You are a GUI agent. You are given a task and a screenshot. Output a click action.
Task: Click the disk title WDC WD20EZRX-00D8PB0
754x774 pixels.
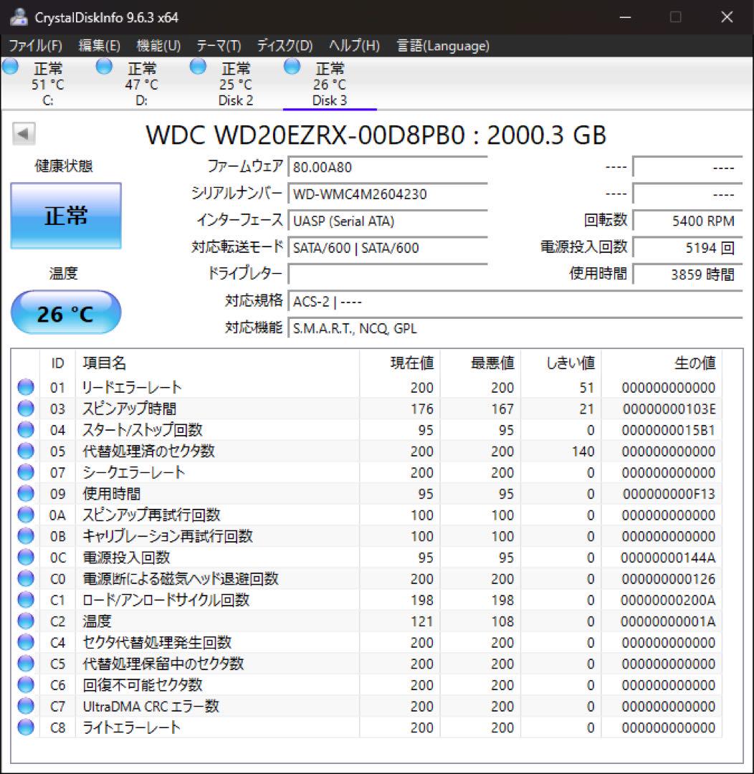tap(305, 135)
